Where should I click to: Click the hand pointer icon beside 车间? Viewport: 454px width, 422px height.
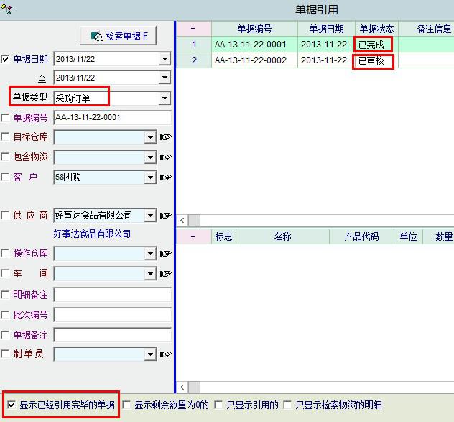[165, 274]
